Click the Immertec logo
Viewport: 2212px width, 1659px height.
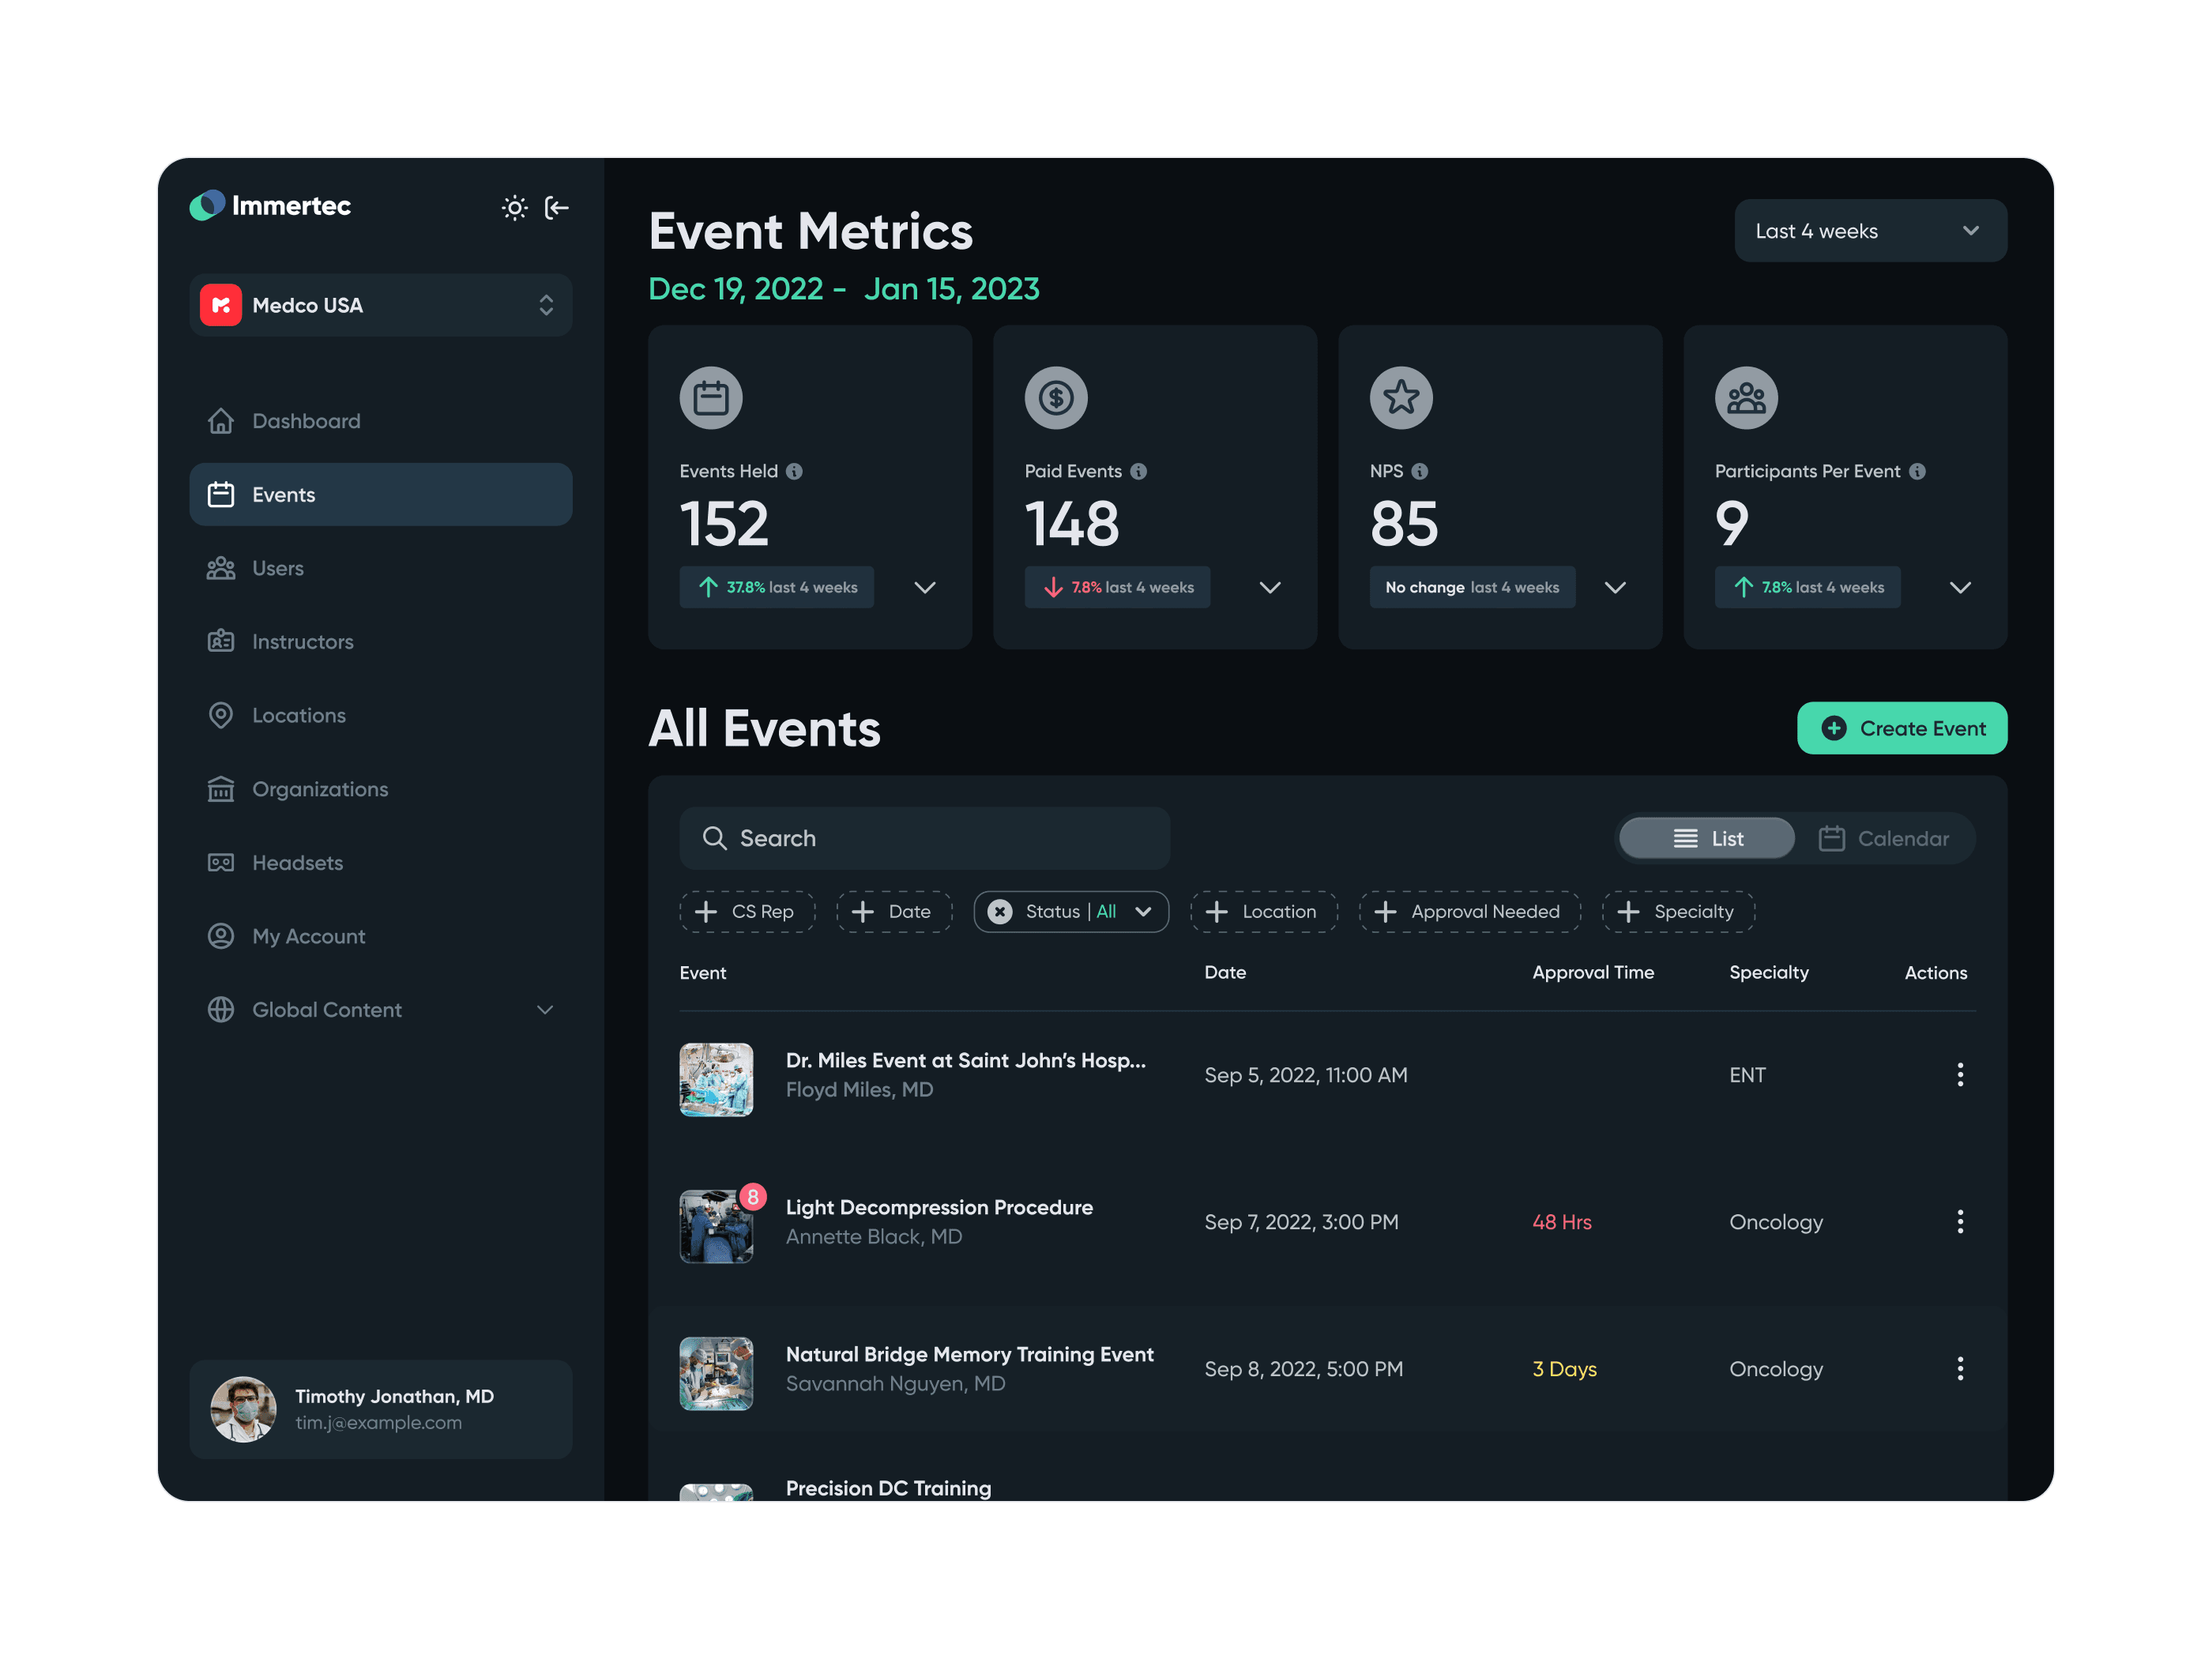[x=270, y=205]
